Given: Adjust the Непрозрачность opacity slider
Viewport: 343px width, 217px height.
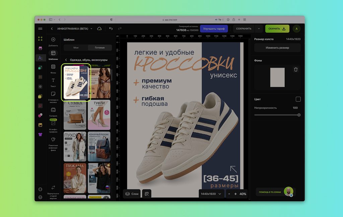Looking at the screenshot, I should [x=277, y=115].
